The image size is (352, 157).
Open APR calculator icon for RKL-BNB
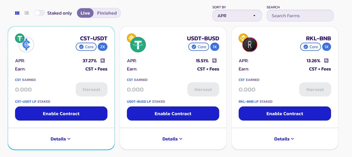click(326, 61)
